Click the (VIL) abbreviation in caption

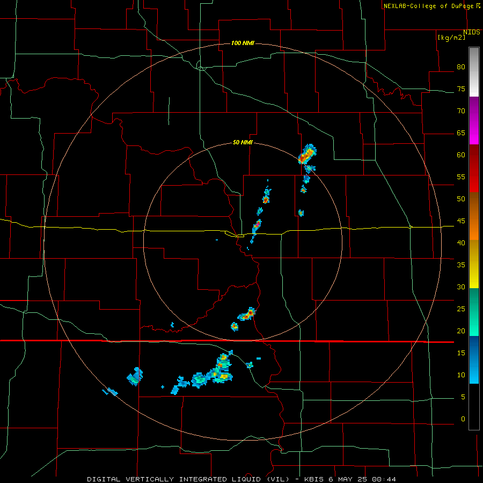(278, 479)
